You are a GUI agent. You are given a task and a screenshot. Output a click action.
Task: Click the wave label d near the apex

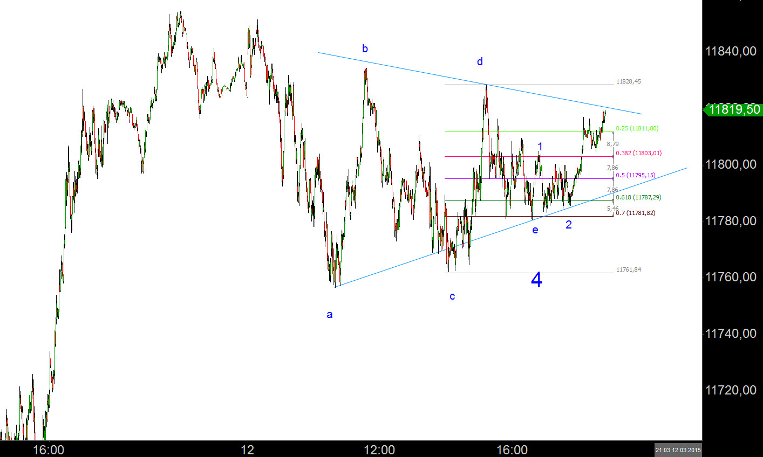click(x=479, y=62)
